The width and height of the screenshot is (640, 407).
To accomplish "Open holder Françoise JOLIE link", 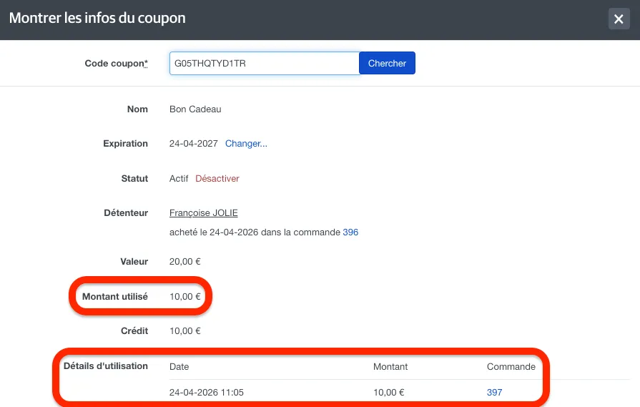I will click(x=204, y=213).
